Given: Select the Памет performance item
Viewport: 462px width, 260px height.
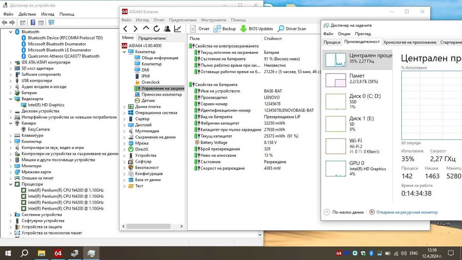Looking at the screenshot, I should pos(357,80).
